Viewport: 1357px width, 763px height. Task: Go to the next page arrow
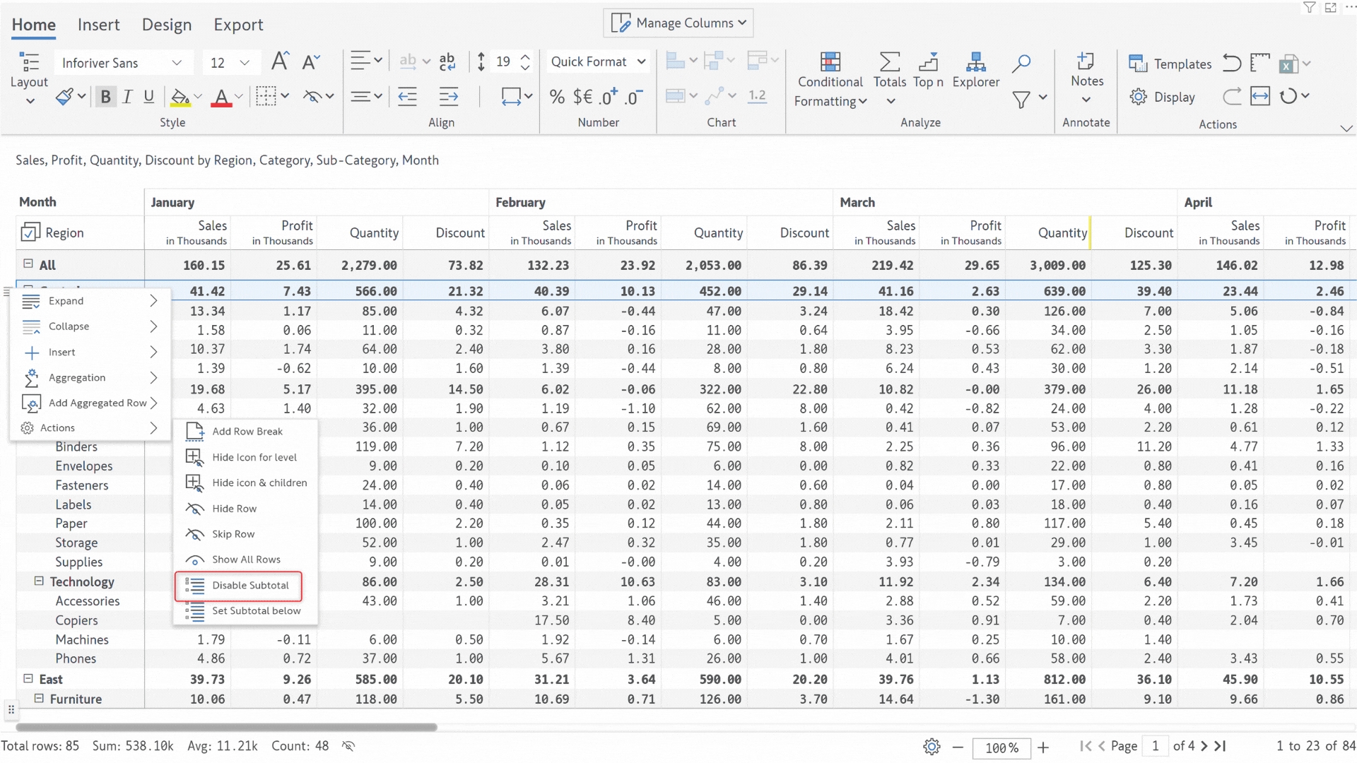[1204, 746]
